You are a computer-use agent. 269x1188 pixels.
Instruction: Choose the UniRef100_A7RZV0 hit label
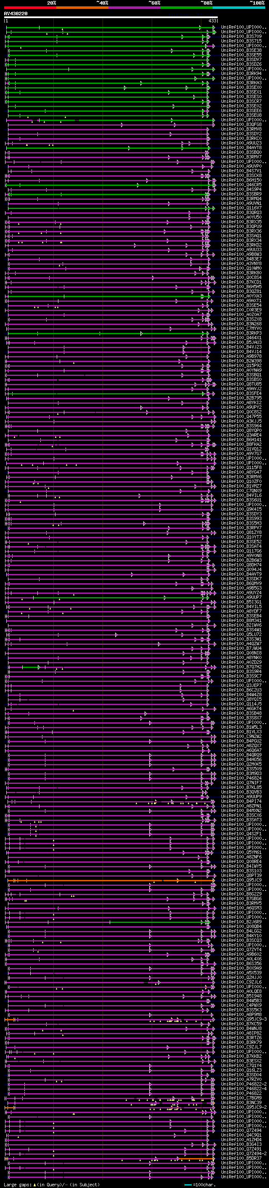coord(241,1079)
